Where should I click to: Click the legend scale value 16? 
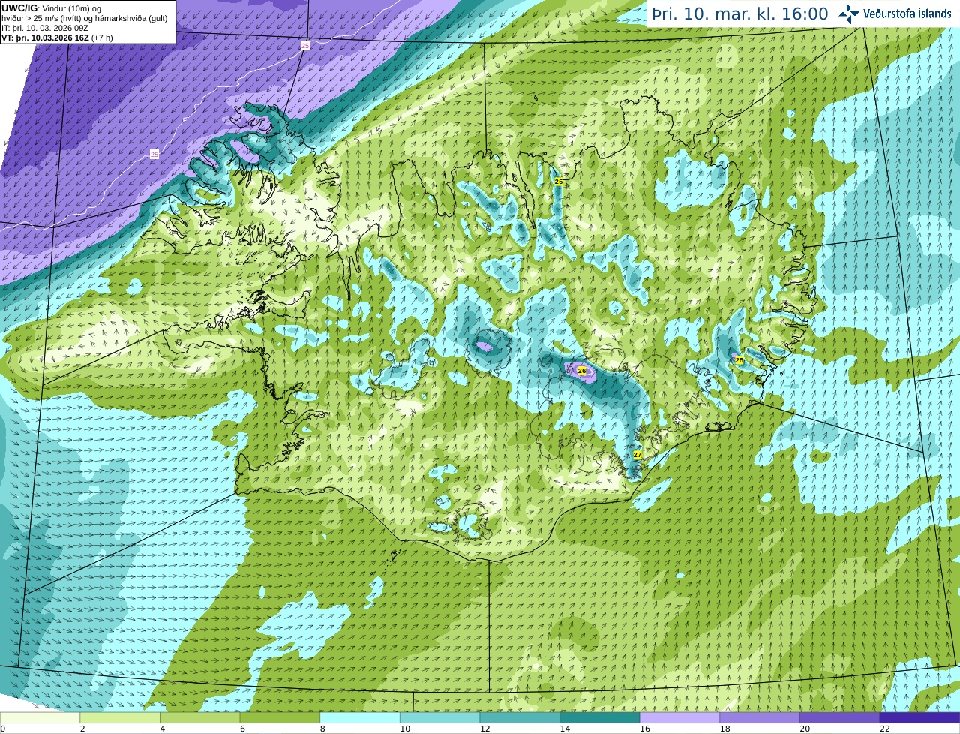point(645,729)
